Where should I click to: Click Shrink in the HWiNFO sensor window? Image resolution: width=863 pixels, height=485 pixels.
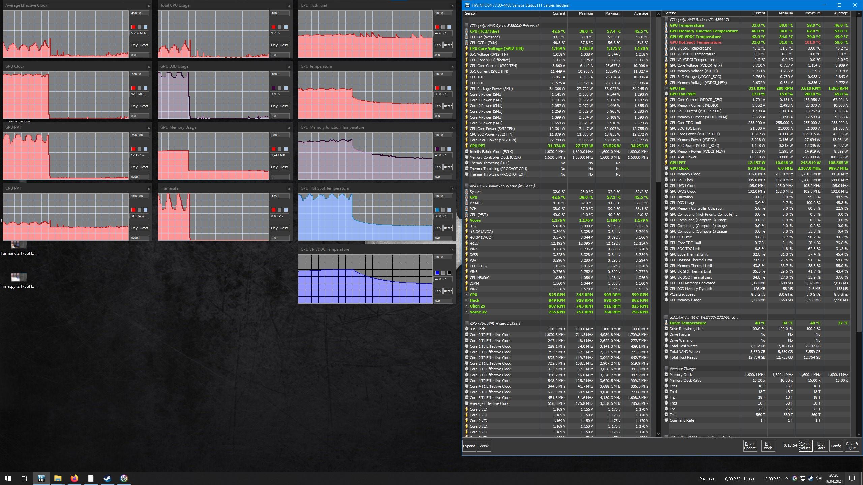click(484, 446)
